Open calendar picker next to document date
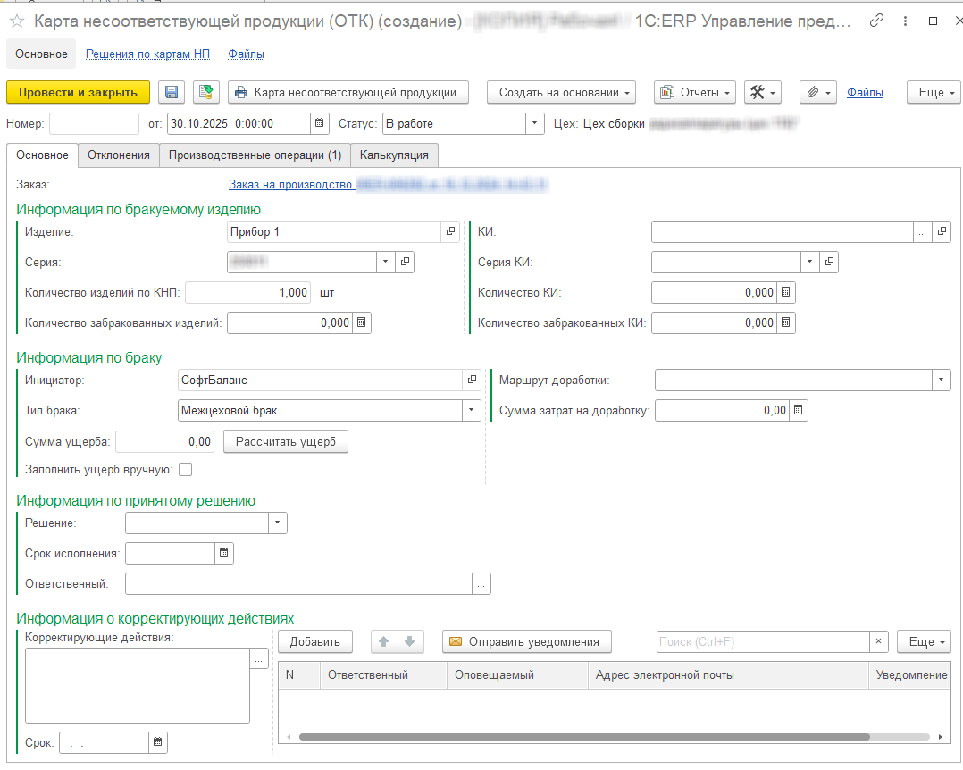 pos(319,123)
